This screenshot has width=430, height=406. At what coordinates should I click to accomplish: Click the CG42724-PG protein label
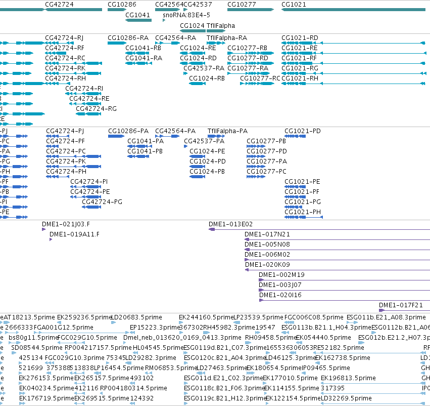(x=102, y=201)
